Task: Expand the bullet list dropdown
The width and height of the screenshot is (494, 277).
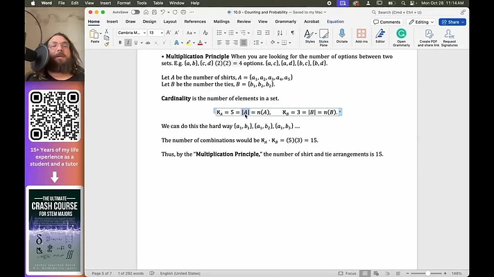Action: coord(225,33)
